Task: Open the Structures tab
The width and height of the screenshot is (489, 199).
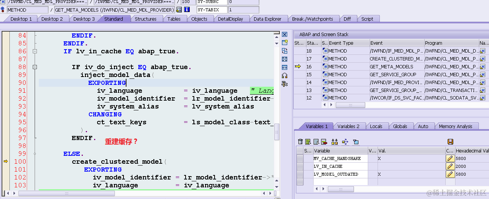Action: [146, 19]
